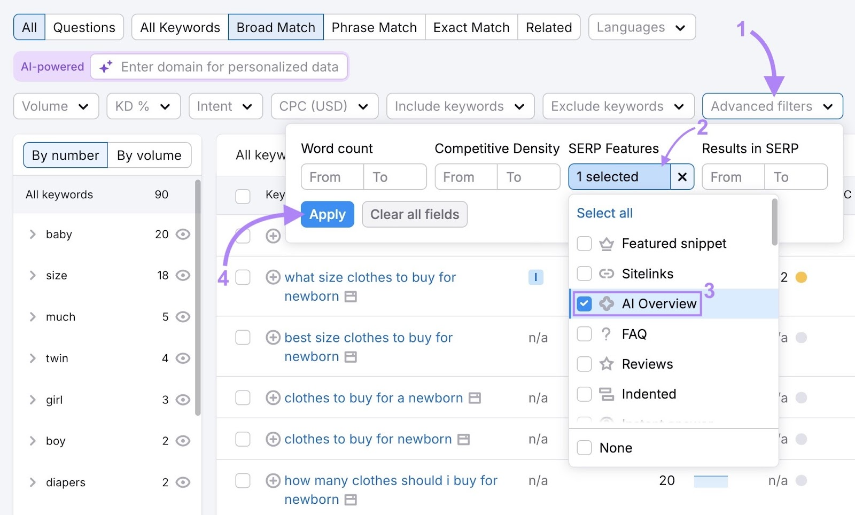Click Clear all fields
Screen dimensions: 855x515
[x=414, y=214]
